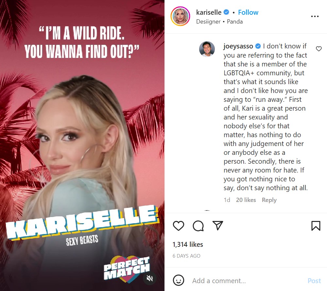The image size is (327, 291).
Task: View the 1,314 likes list
Action: click(x=188, y=245)
